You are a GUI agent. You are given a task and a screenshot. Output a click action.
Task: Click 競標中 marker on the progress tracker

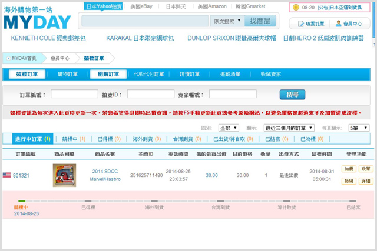tap(21, 207)
